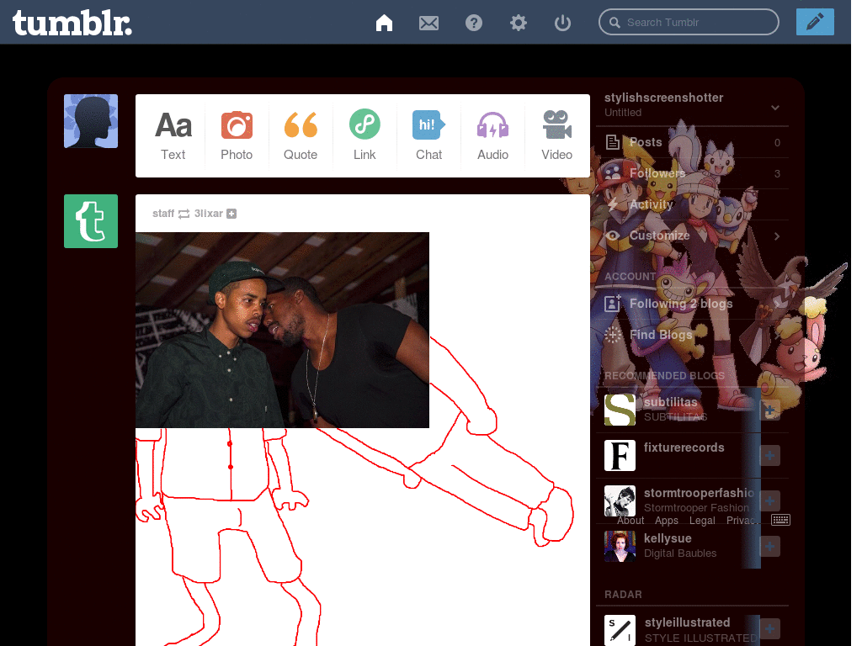
Task: Follow kellysue with the plus button
Action: tap(770, 547)
